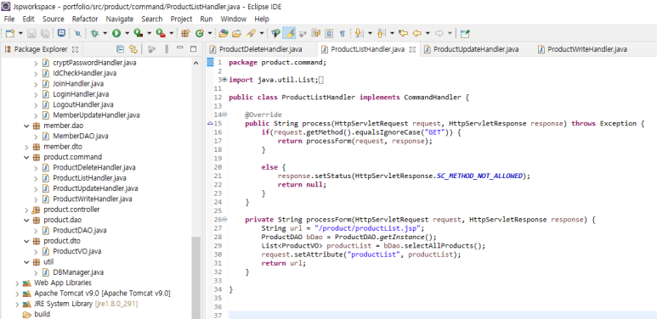Select ProductDAO.java in Package Explorer

pos(80,231)
